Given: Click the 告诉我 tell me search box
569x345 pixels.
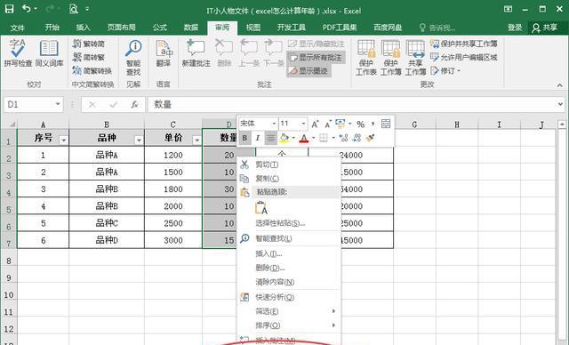Looking at the screenshot, I should (438, 28).
